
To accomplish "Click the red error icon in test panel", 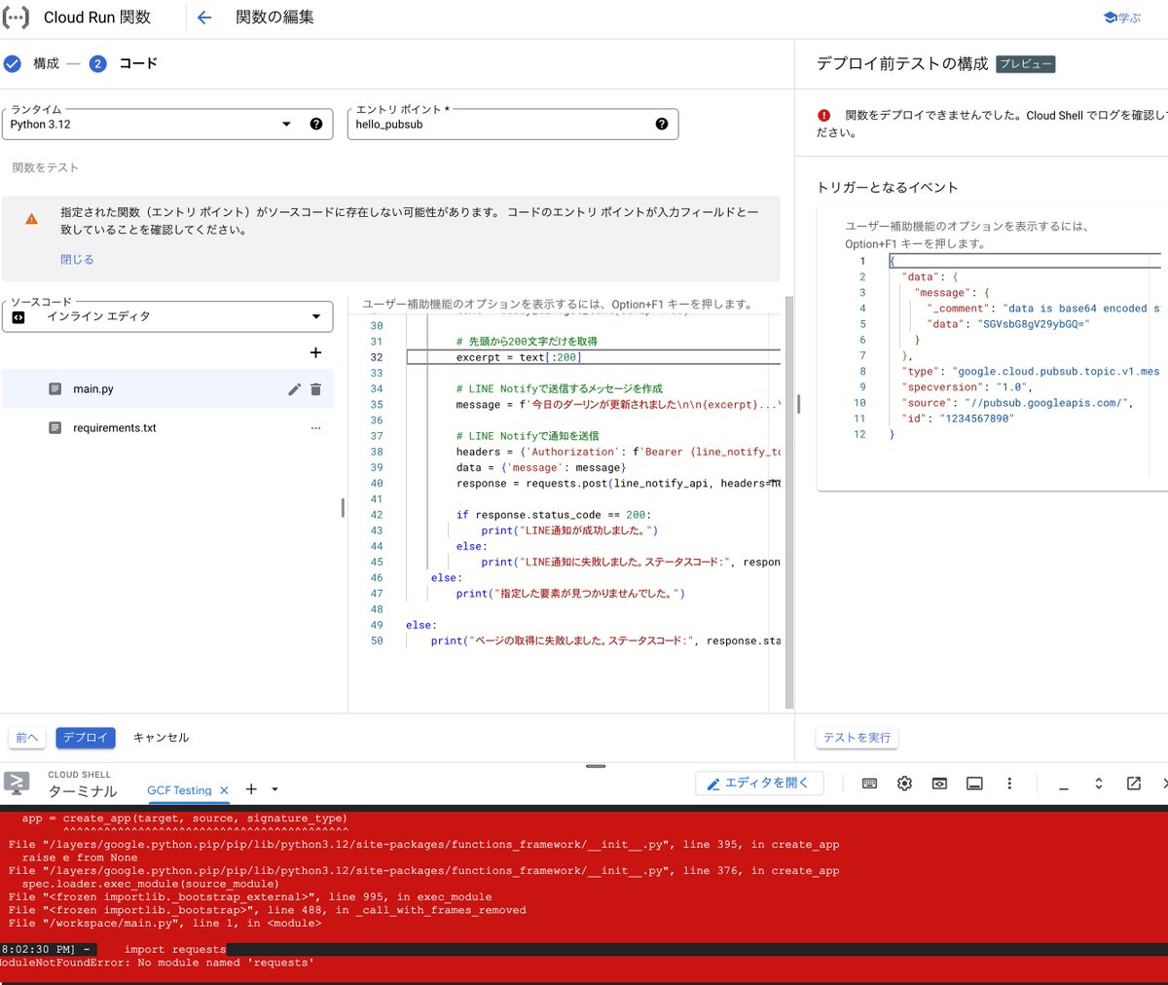I will coord(824,116).
